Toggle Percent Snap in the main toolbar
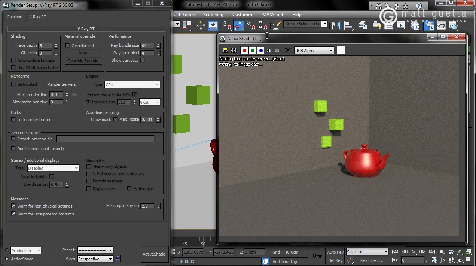This screenshot has height=266, width=476. [x=251, y=25]
